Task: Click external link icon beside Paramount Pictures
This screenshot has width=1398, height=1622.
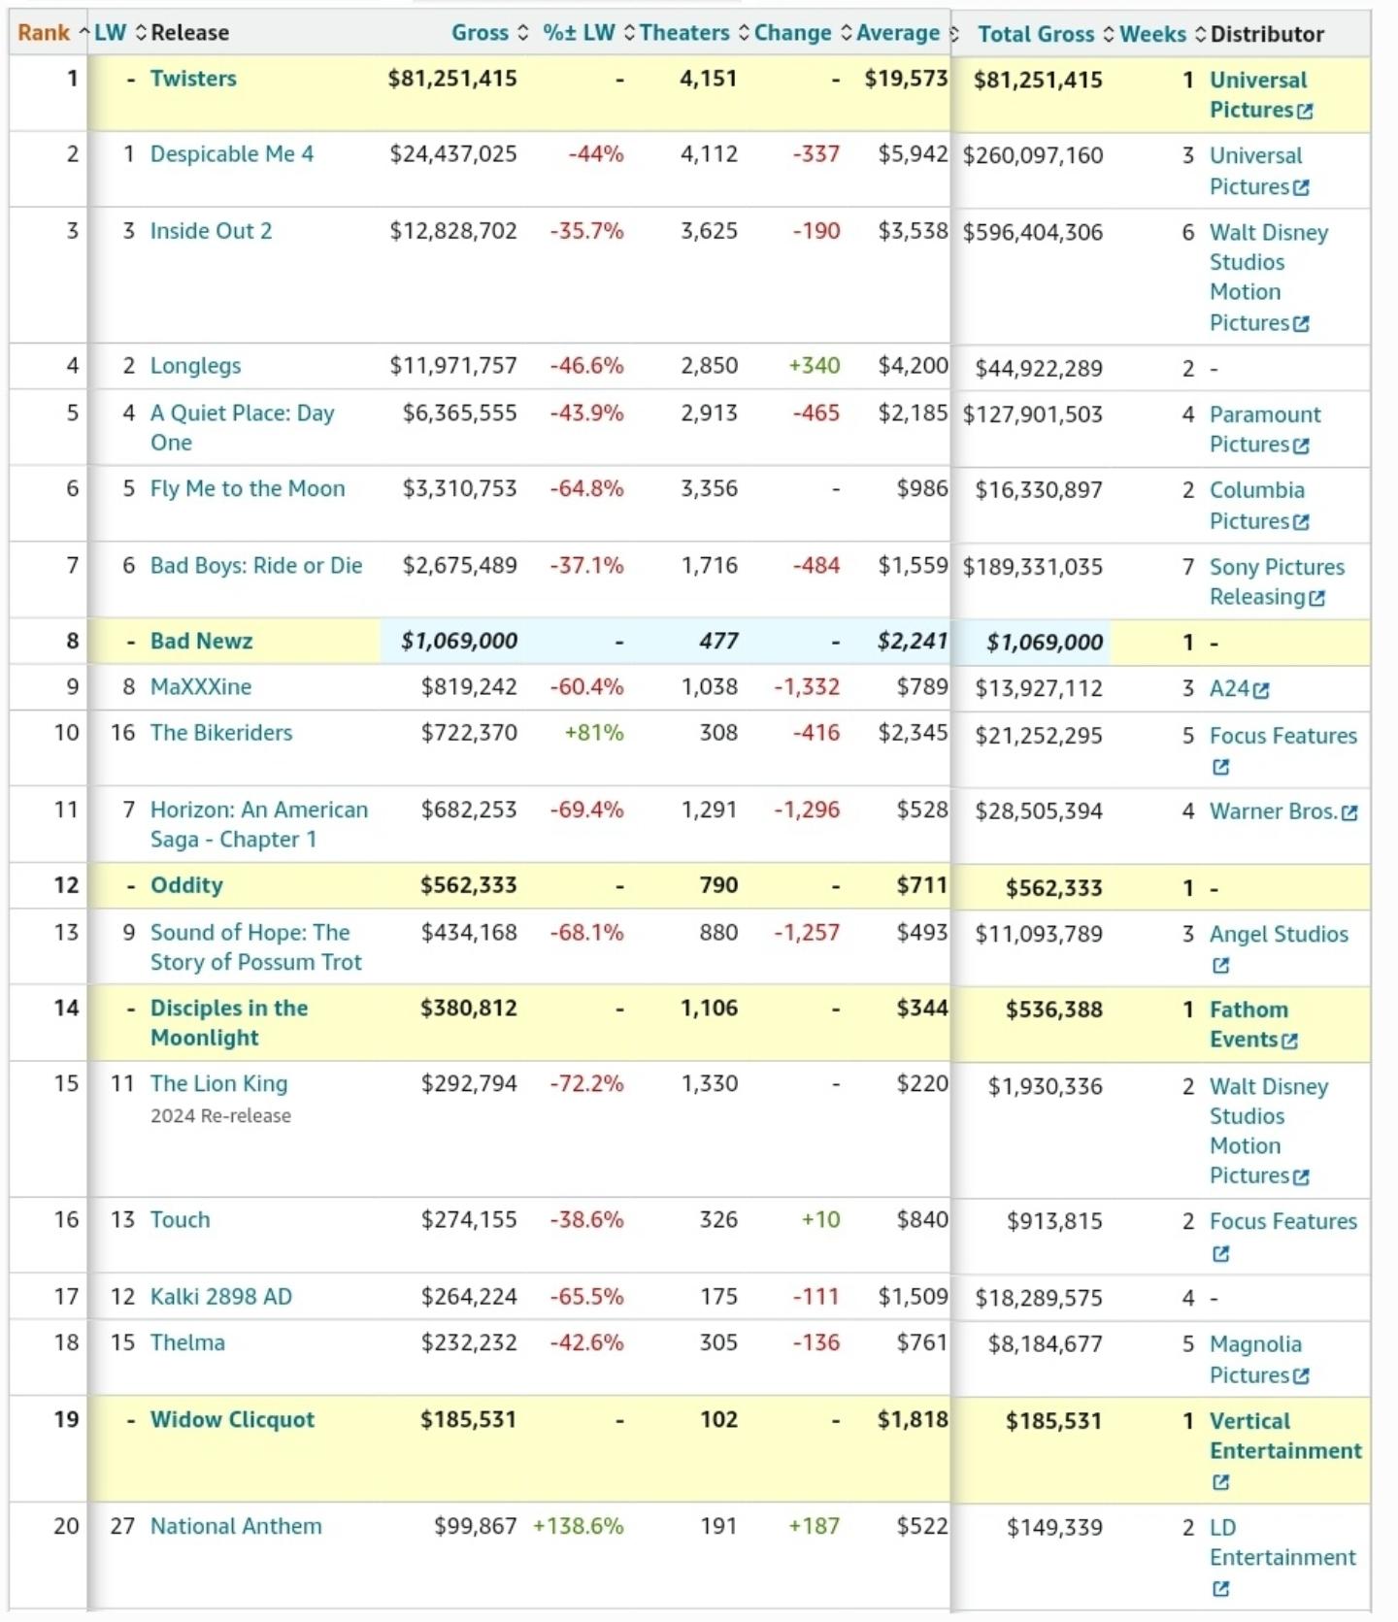Action: coord(1301,446)
